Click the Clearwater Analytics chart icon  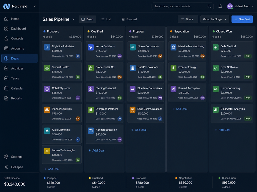(216, 110)
